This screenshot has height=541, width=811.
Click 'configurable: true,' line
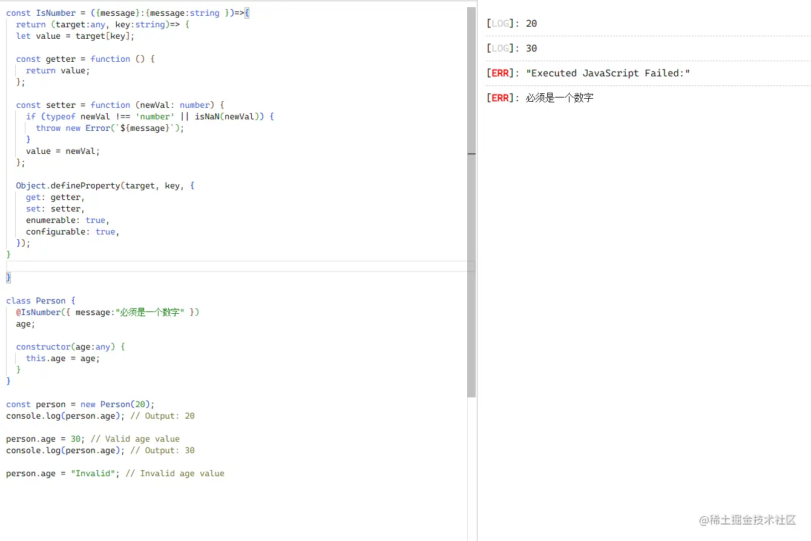coord(73,231)
